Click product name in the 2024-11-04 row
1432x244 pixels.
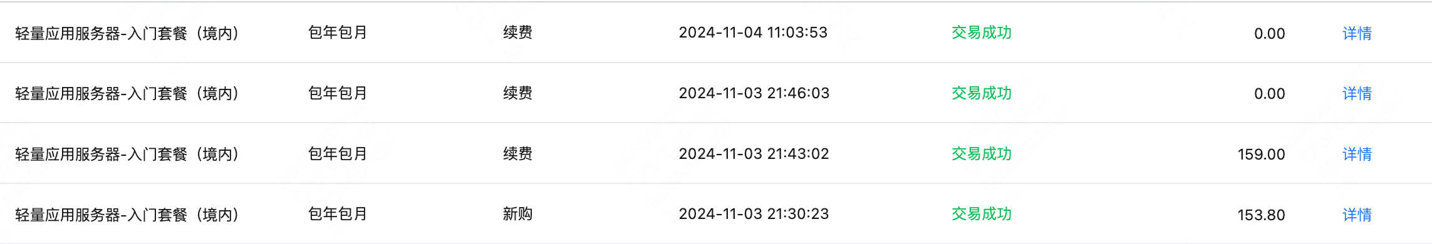click(x=127, y=33)
